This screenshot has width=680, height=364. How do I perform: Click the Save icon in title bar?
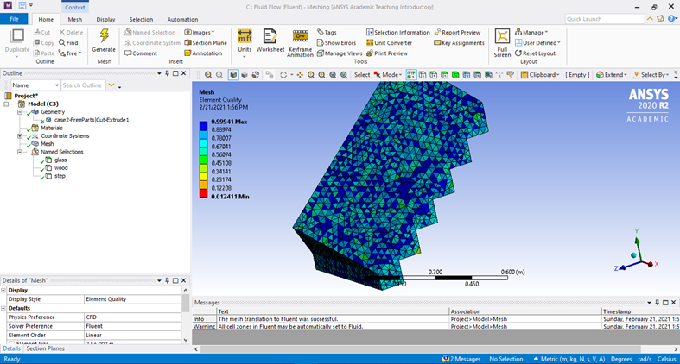tap(22, 6)
